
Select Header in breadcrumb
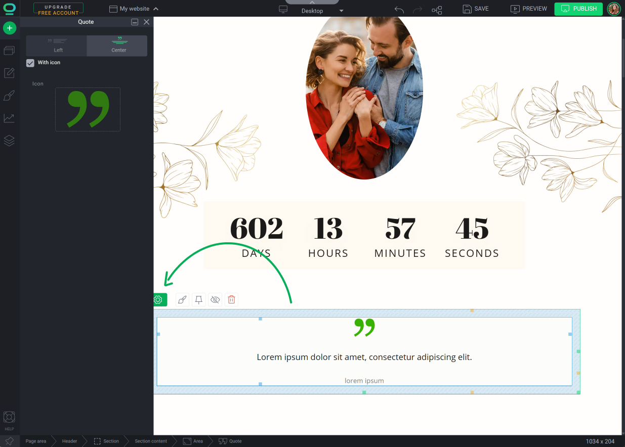[x=70, y=441]
